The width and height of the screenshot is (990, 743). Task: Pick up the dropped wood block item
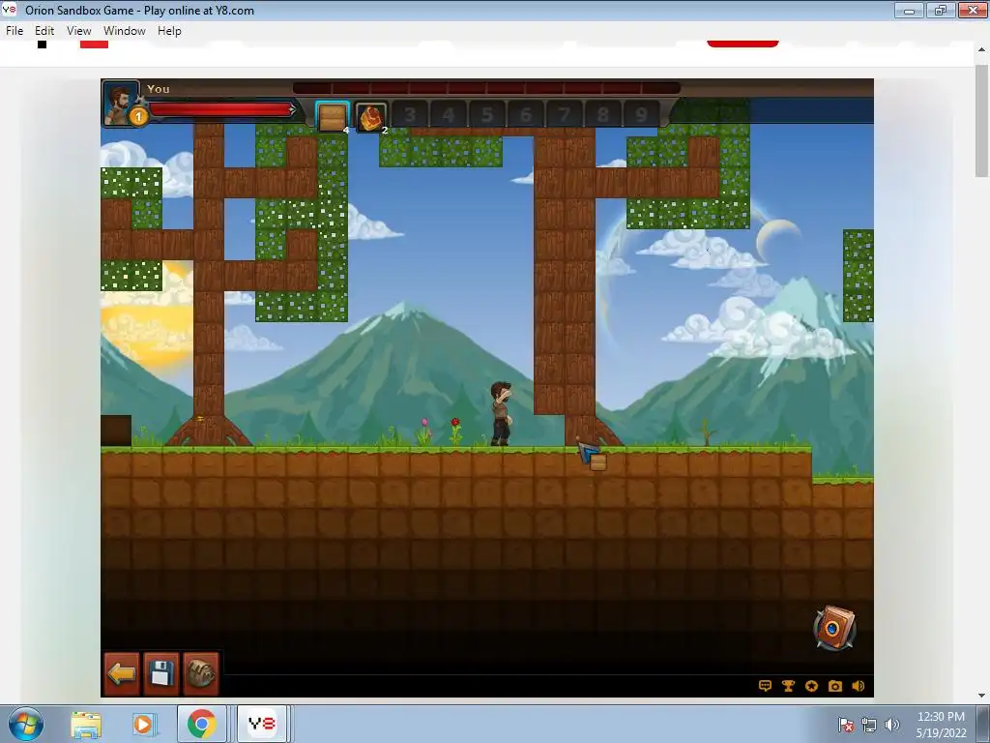point(597,461)
